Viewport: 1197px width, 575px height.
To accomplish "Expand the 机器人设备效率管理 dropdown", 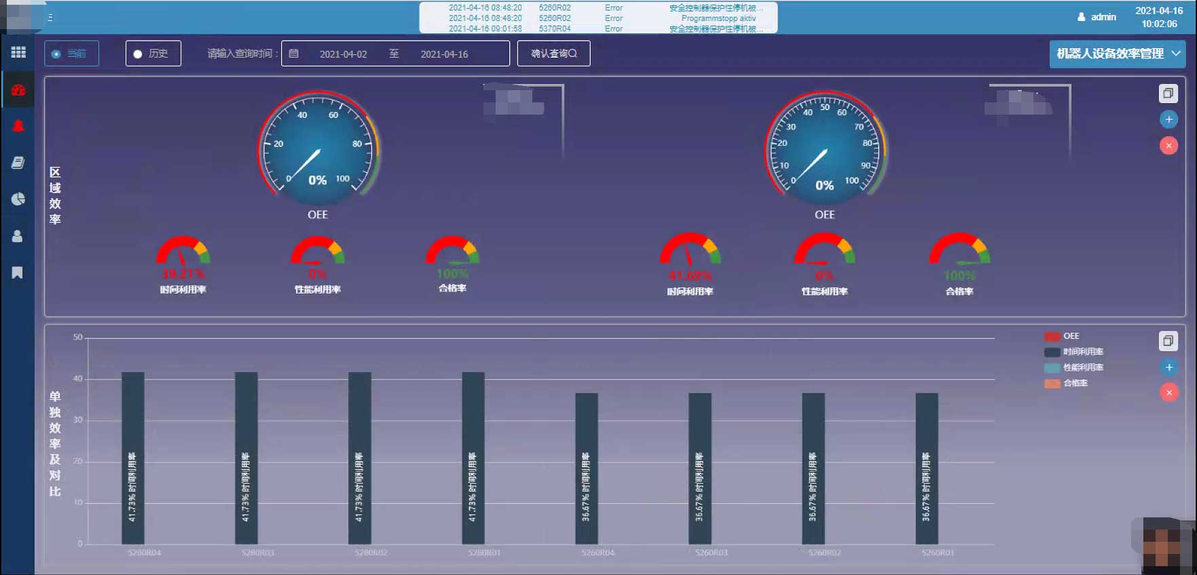I will point(1117,54).
